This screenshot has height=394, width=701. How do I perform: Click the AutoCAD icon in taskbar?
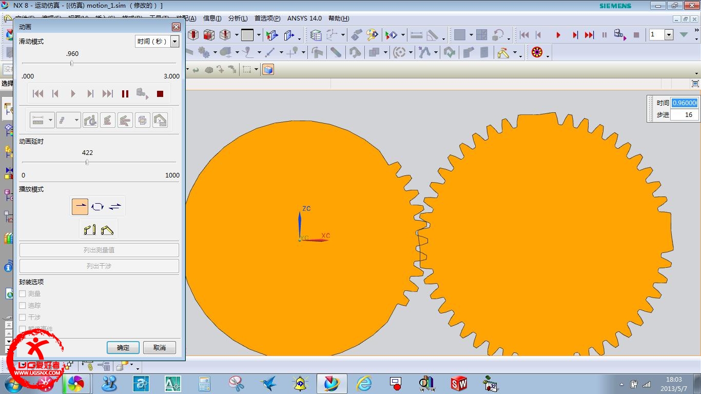[172, 383]
